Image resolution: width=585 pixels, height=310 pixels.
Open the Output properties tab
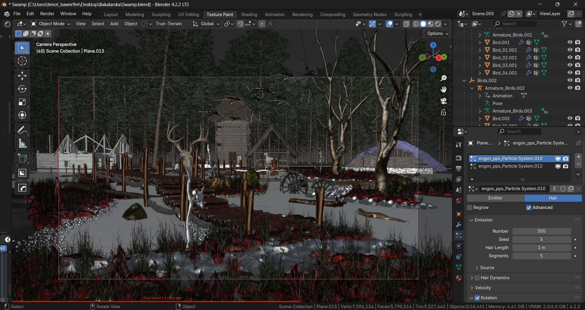pyautogui.click(x=458, y=169)
